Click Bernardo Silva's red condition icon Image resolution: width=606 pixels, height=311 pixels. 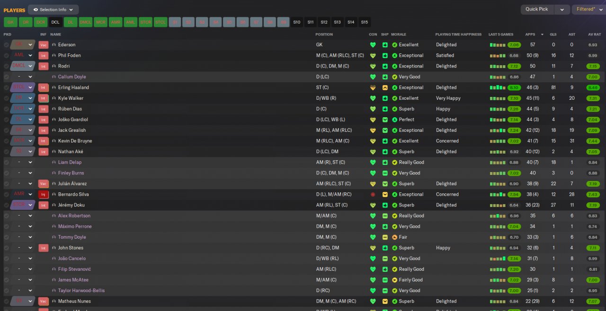click(x=373, y=194)
